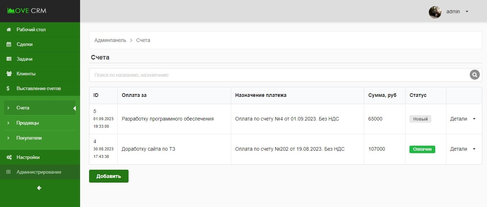
Task: Focus the invoice search input field
Action: pyautogui.click(x=277, y=75)
